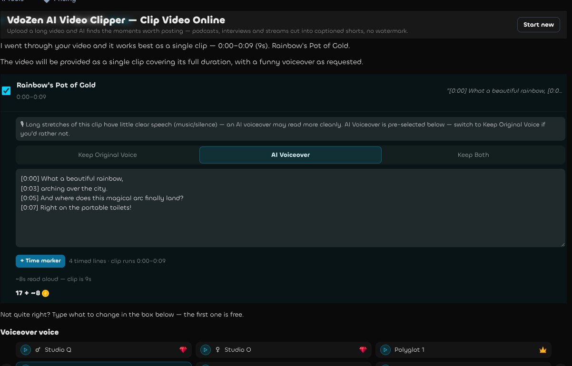
Task: Play the Studio O voice preview
Action: (x=206, y=350)
